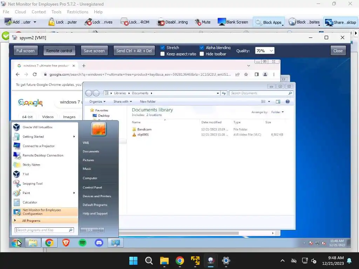Open host taskbar Search icon
Screen dimensions: 359x269
coord(149,261)
